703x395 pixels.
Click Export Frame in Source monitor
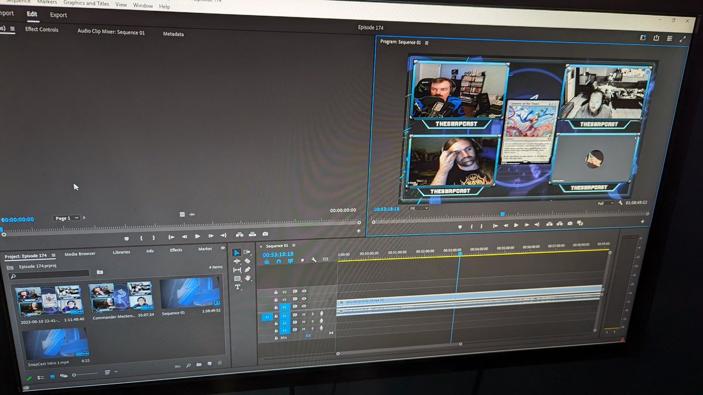click(x=265, y=234)
